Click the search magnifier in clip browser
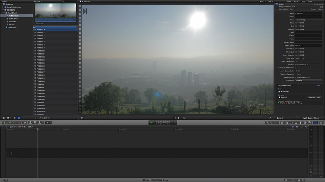 click(x=63, y=1)
